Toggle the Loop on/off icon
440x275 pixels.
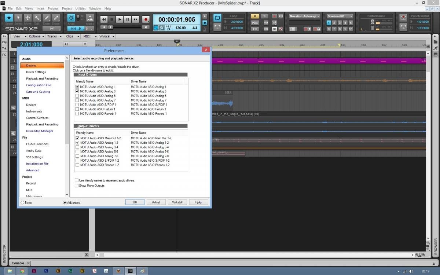coord(217,18)
